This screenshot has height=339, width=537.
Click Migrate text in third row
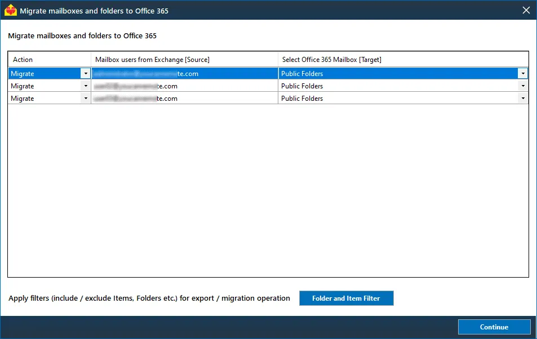23,99
